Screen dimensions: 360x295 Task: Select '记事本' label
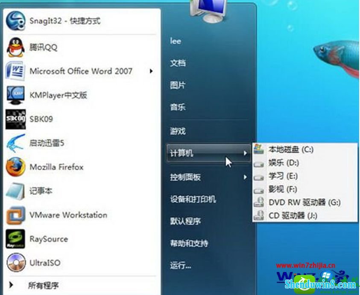click(41, 191)
